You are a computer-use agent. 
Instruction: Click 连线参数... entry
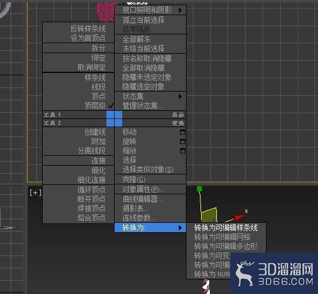(x=150, y=218)
